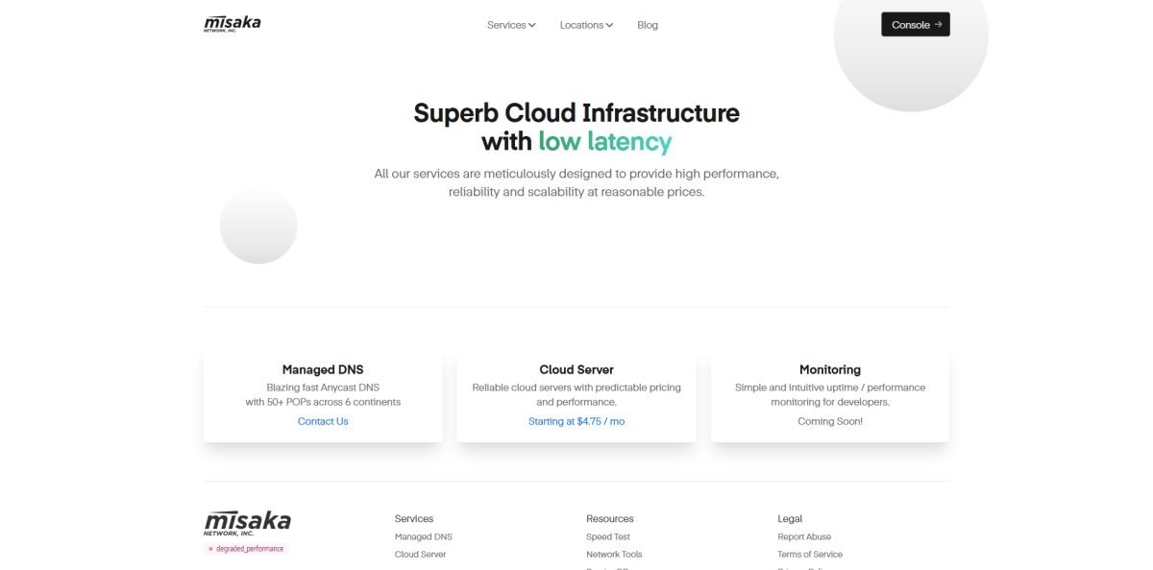Visit Managed DNS in footer Services list
Image resolution: width=1153 pixels, height=570 pixels.
[x=423, y=536]
